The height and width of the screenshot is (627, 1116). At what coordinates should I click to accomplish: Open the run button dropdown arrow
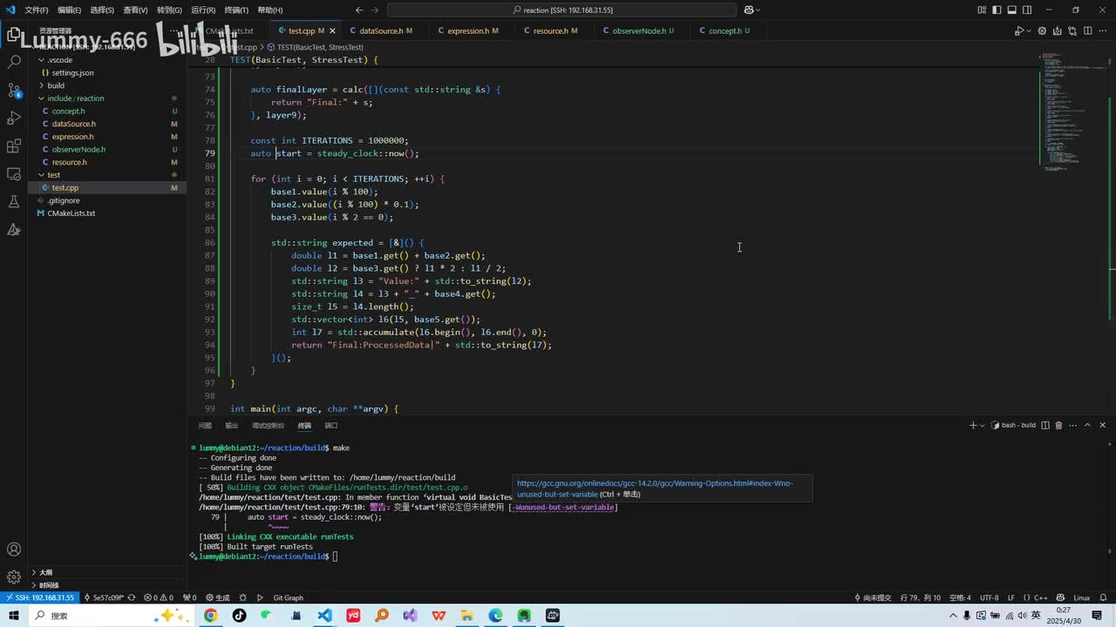pos(1030,30)
